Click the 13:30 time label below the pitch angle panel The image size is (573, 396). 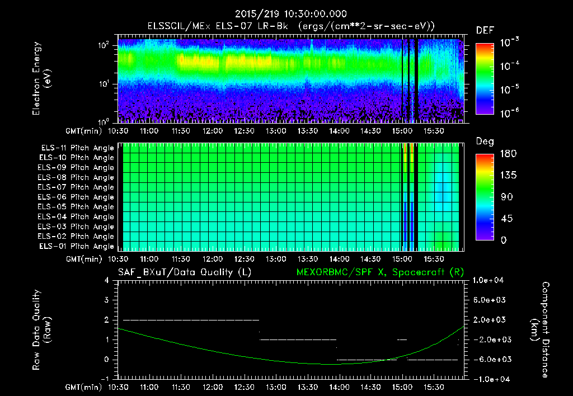307,260
